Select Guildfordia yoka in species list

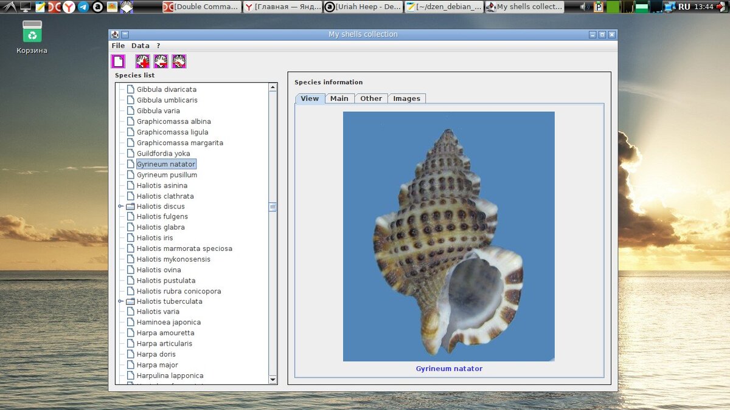coord(164,154)
